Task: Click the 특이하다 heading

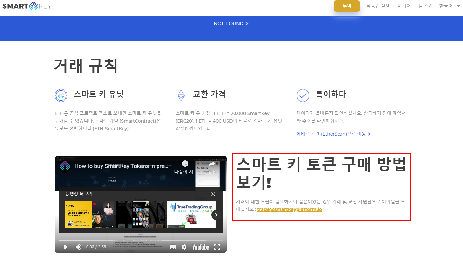Action: coord(331,94)
